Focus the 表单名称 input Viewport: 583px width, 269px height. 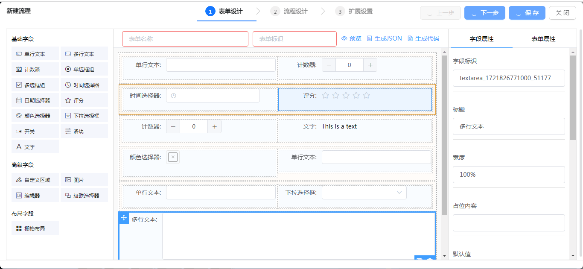click(185, 39)
